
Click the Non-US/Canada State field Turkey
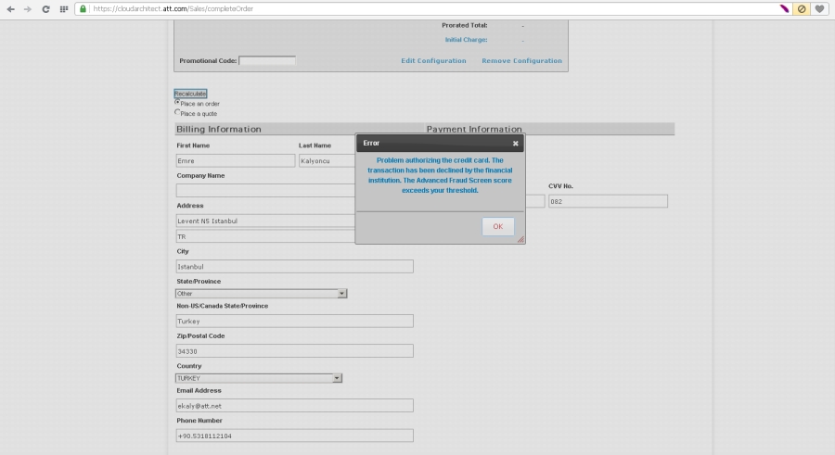pos(294,321)
